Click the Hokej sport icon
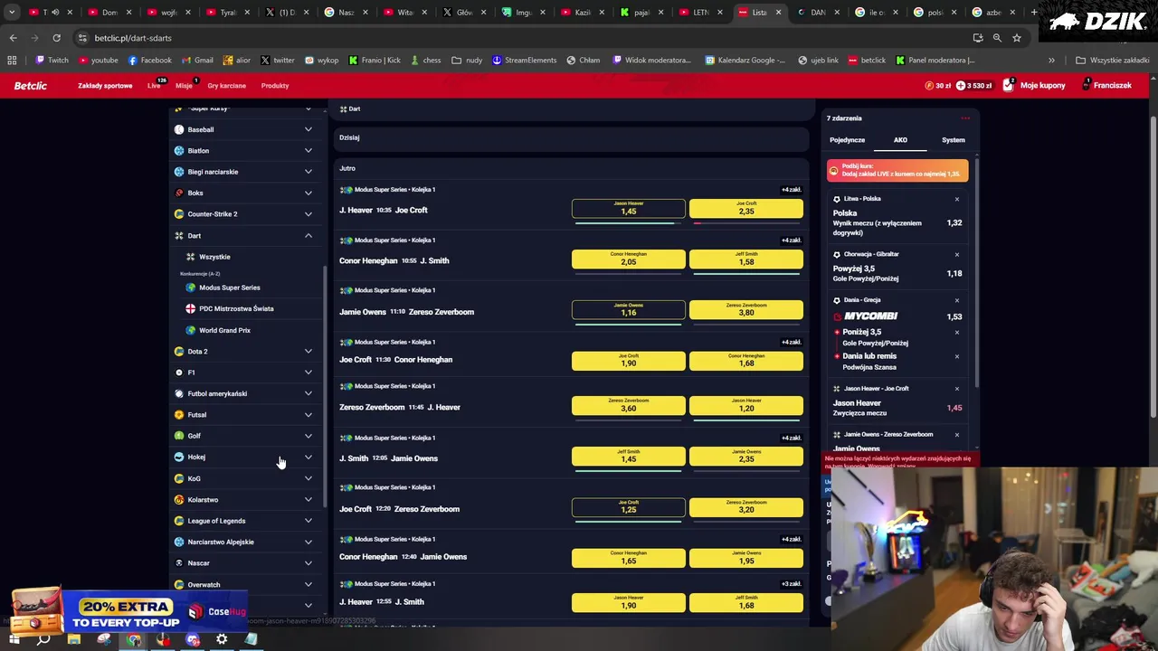The image size is (1158, 651). click(179, 457)
